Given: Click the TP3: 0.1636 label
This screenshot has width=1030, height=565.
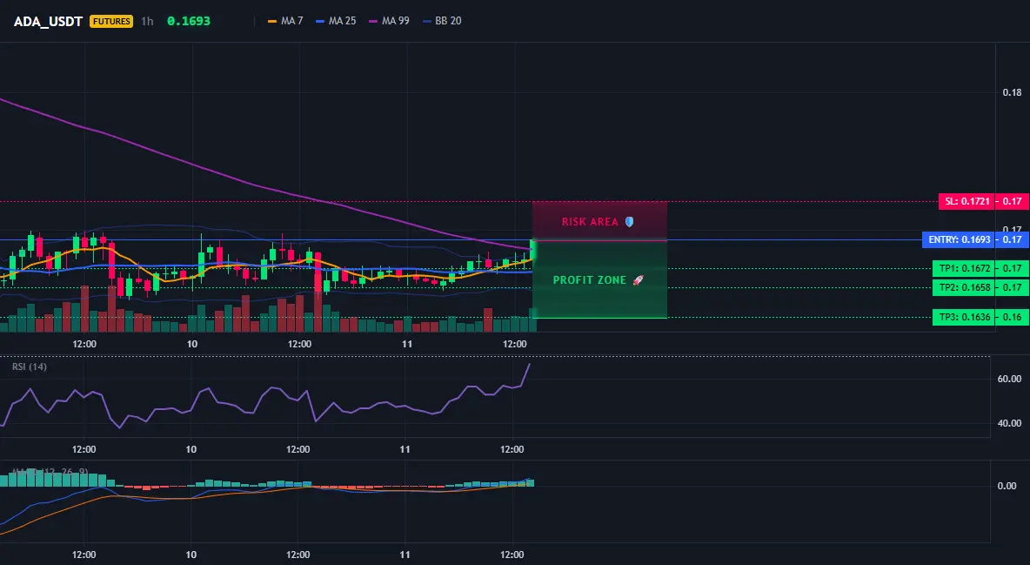Looking at the screenshot, I should [963, 317].
